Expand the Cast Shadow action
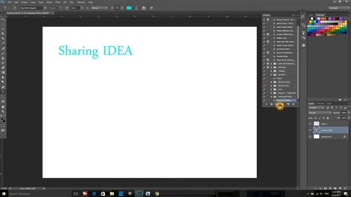The height and width of the screenshot is (197, 351). pyautogui.click(x=274, y=27)
